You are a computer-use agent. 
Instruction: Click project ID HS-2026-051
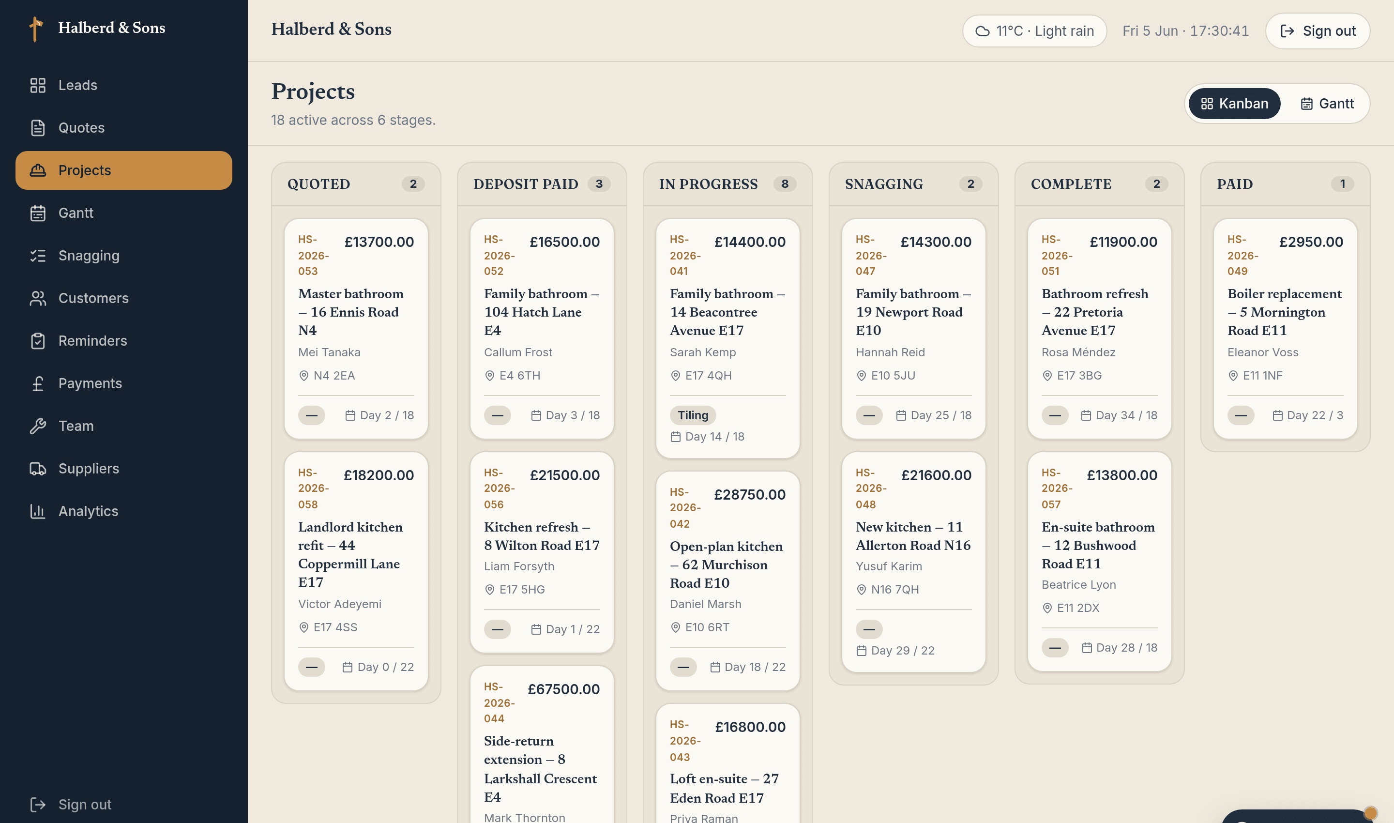(x=1056, y=256)
